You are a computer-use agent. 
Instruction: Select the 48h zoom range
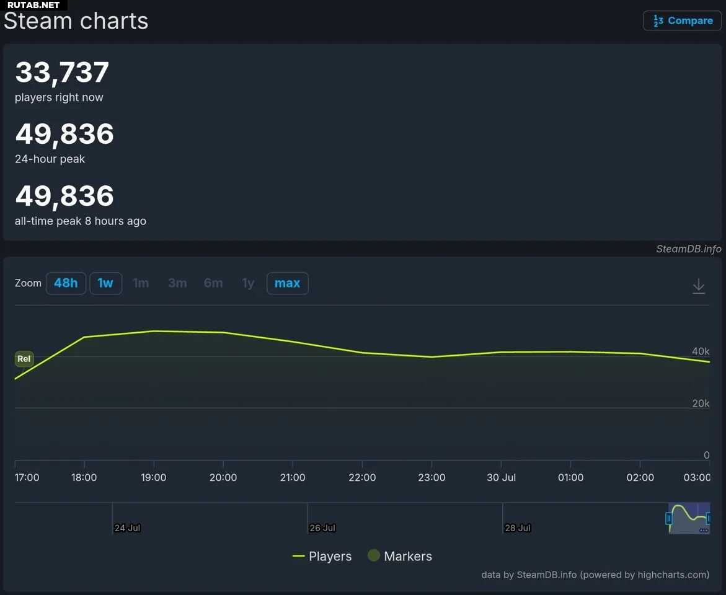tap(66, 283)
